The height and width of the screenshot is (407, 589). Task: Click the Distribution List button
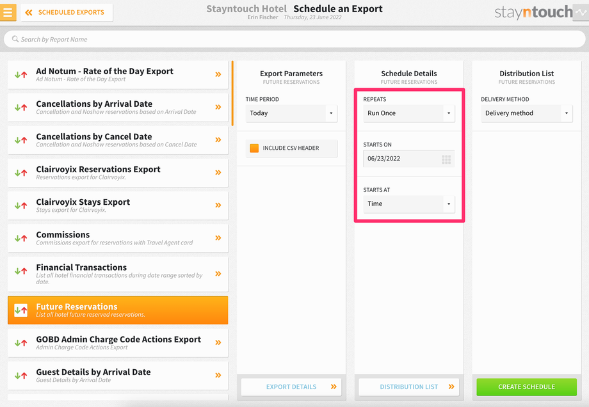click(x=408, y=387)
